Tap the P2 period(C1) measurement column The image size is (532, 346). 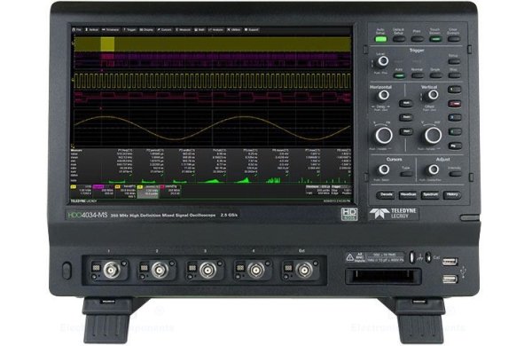149,166
